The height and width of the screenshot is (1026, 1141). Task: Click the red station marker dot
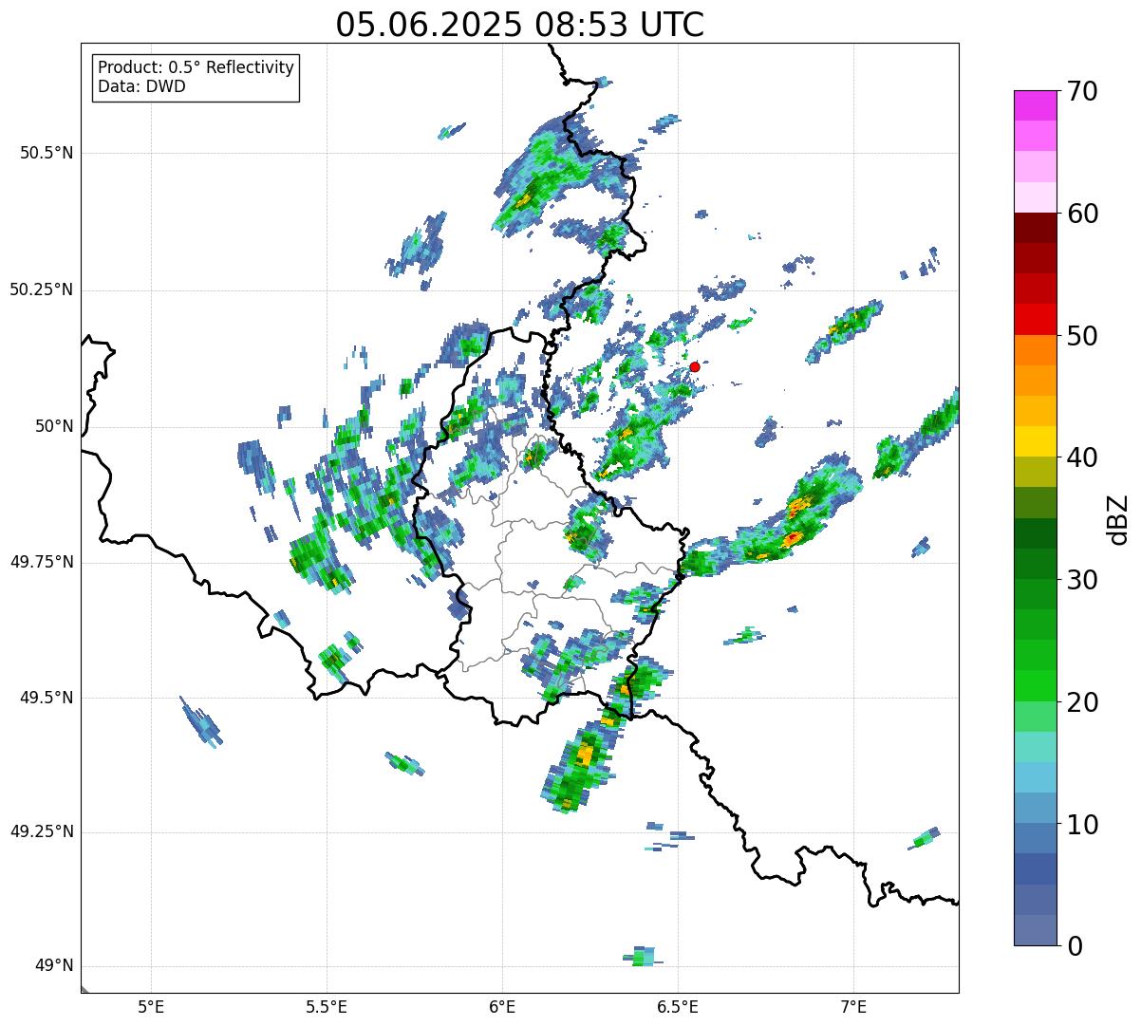click(695, 366)
